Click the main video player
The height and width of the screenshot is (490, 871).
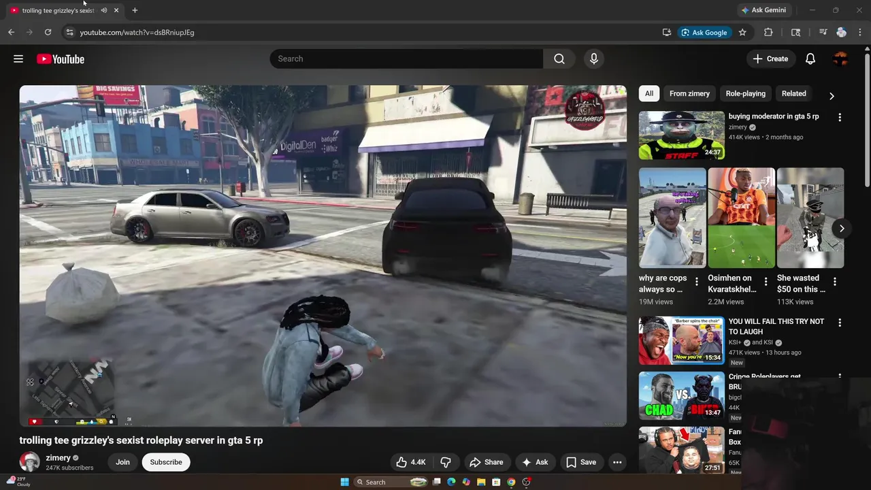(x=323, y=256)
